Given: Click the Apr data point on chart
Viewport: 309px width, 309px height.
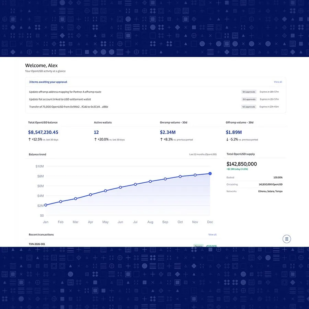Looking at the screenshot, I should (90, 195).
